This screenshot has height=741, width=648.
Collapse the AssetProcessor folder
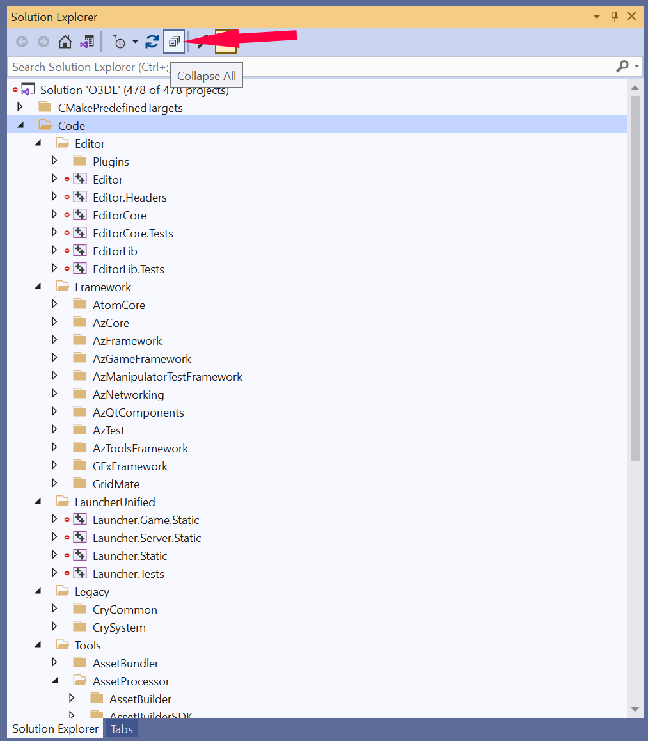(55, 680)
